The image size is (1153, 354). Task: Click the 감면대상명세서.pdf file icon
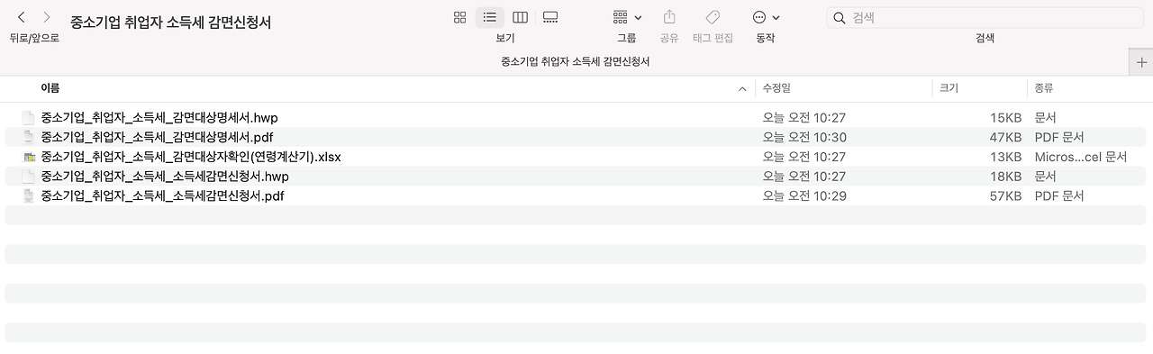coord(29,137)
